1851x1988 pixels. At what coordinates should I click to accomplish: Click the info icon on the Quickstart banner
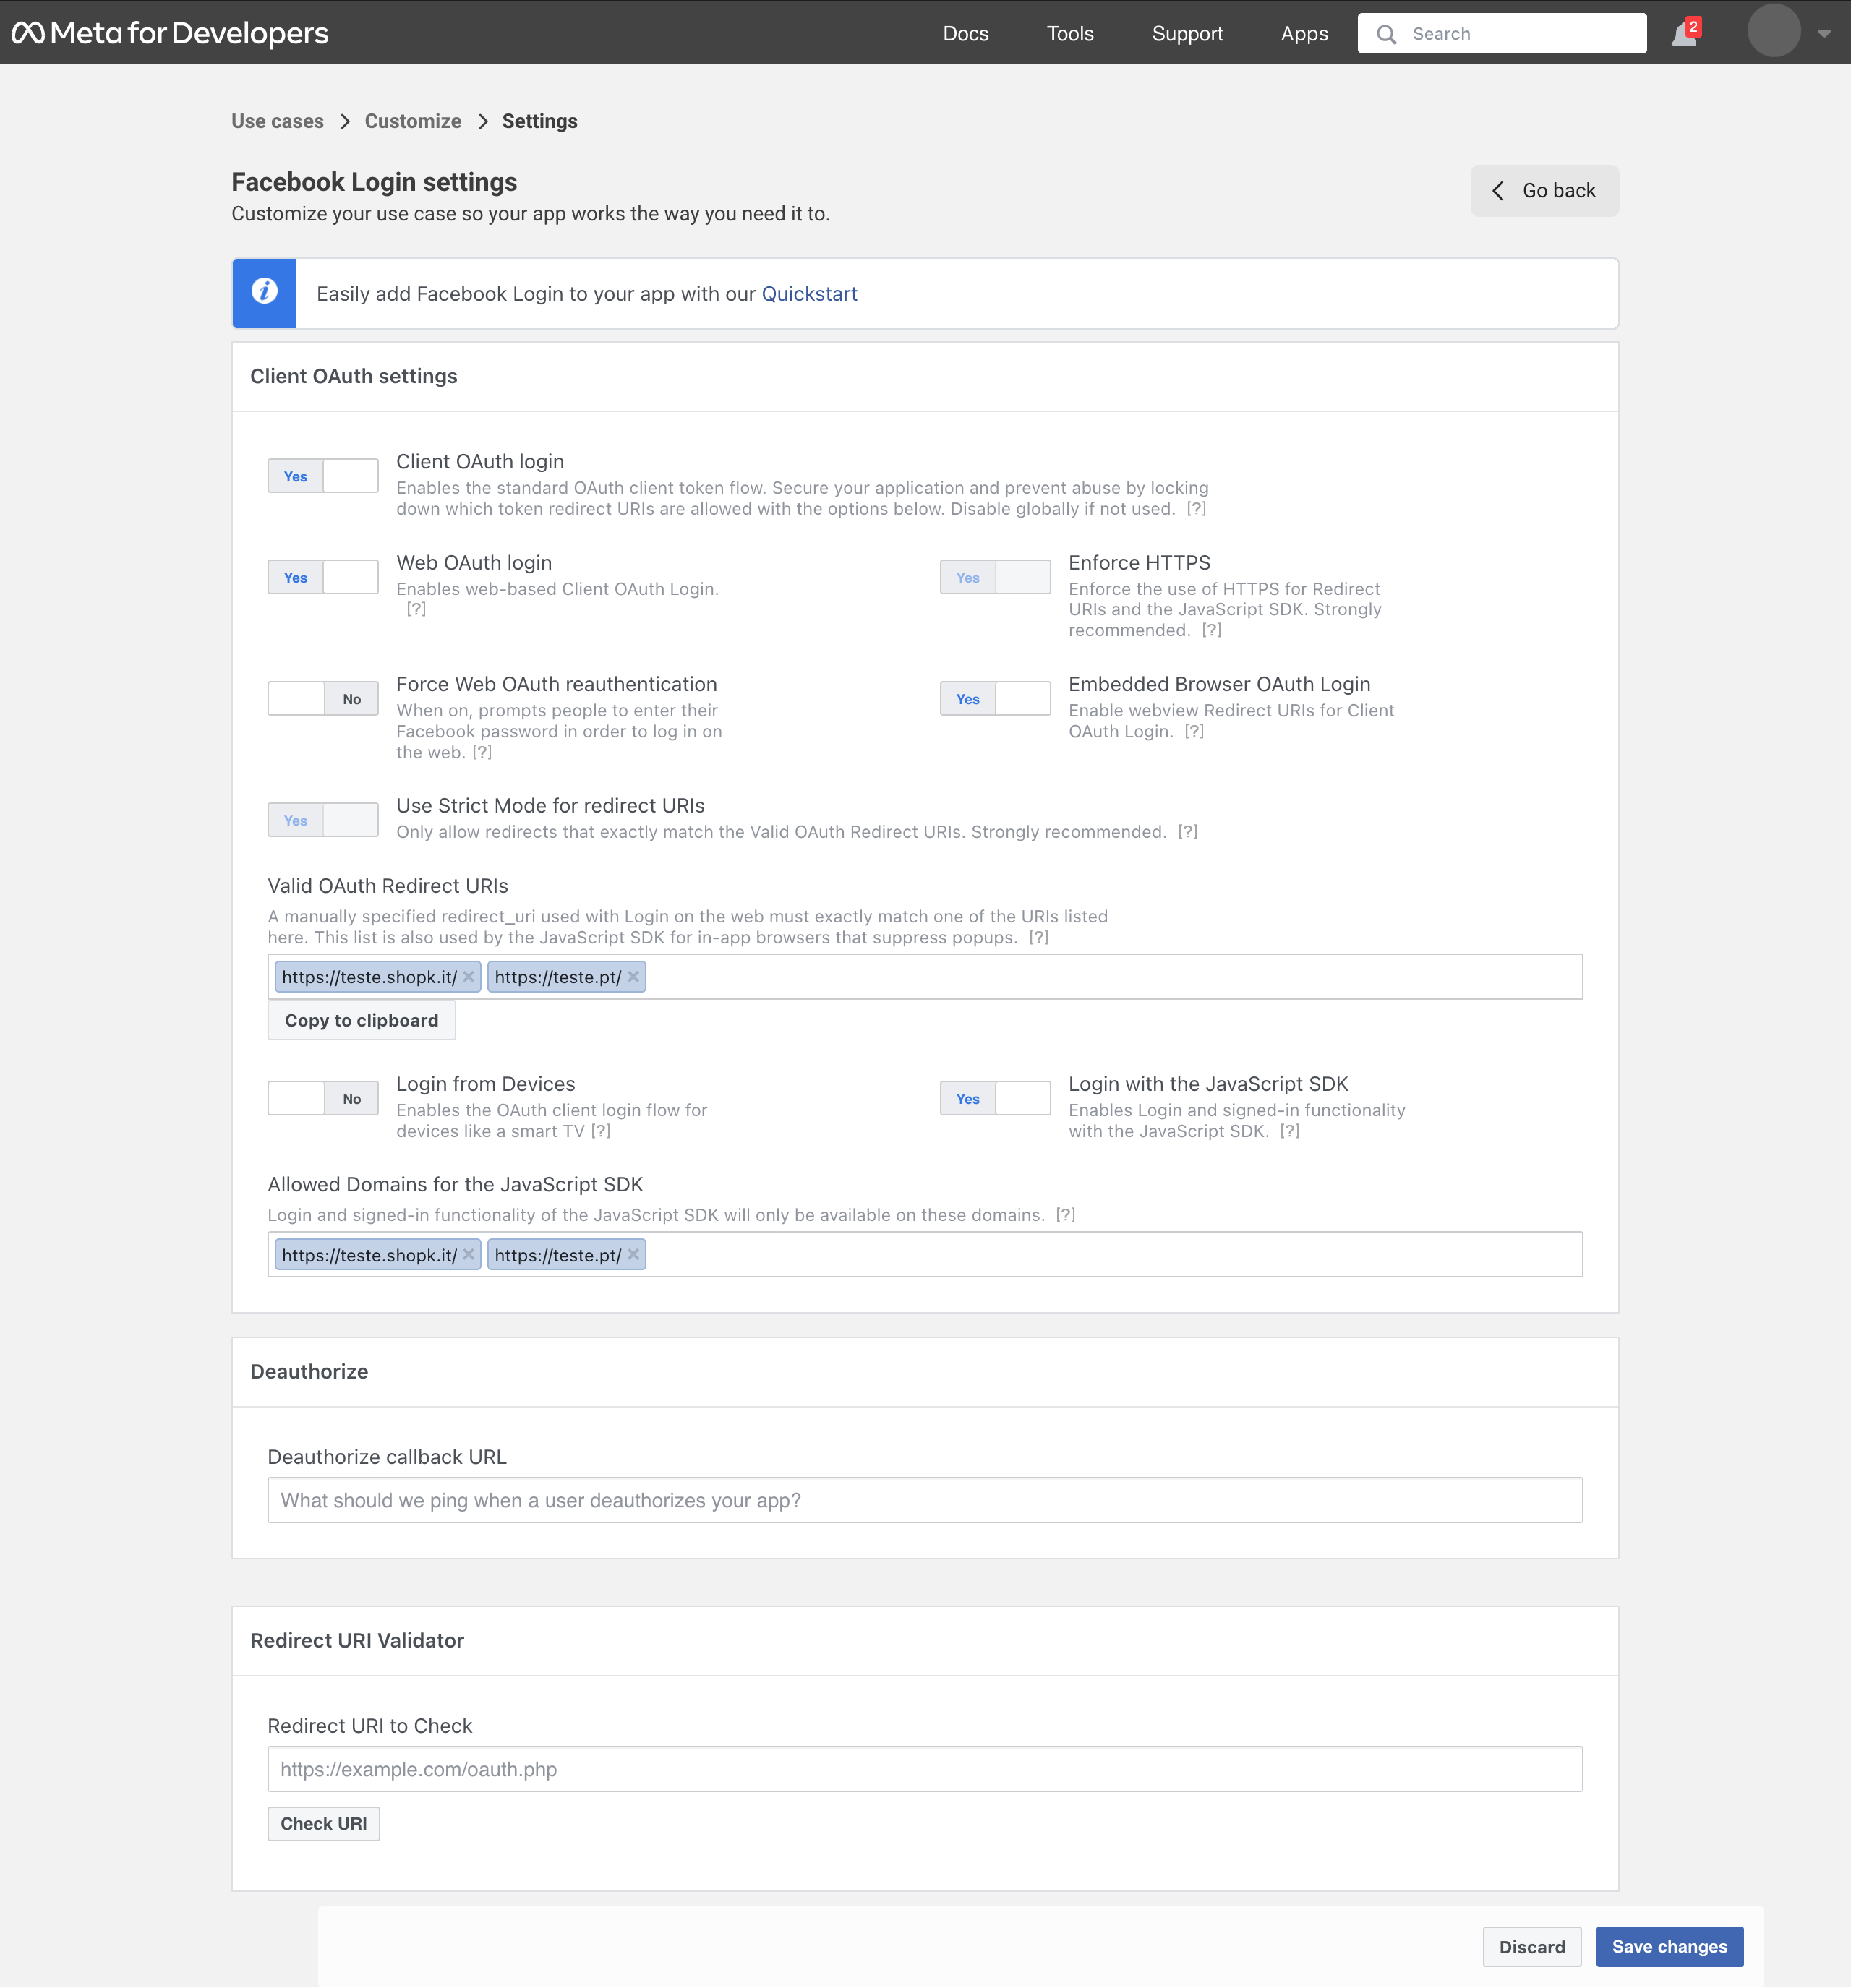click(264, 292)
